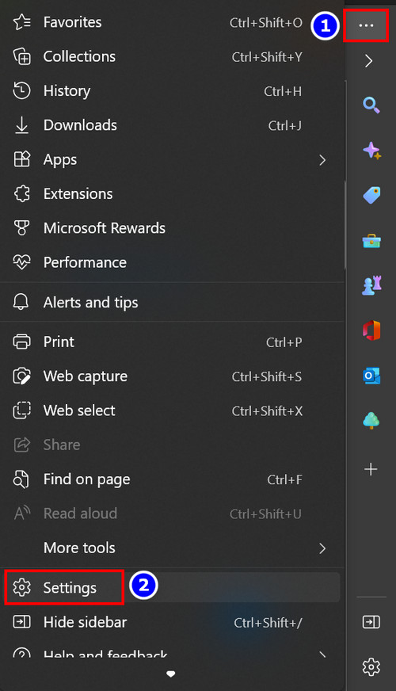Screen dimensions: 396x691
Task: Open the Copilot sparkle sidebar icon
Action: point(371,151)
